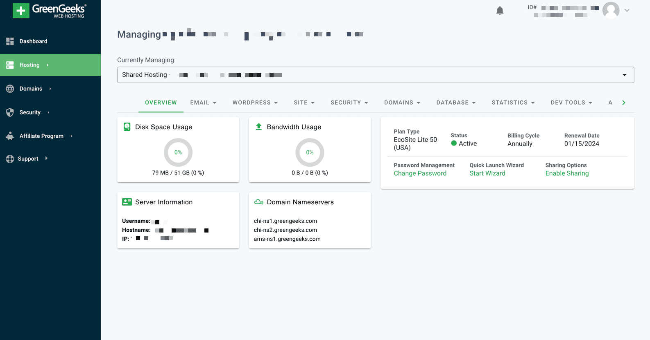Image resolution: width=650 pixels, height=340 pixels.
Task: Open Domains menu in sidebar
Action: point(50,89)
